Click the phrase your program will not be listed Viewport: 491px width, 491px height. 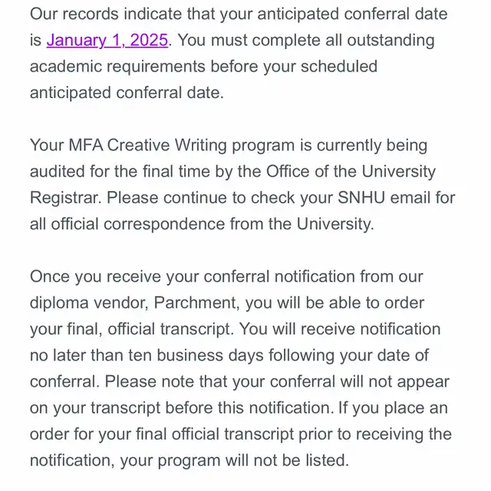click(234, 460)
